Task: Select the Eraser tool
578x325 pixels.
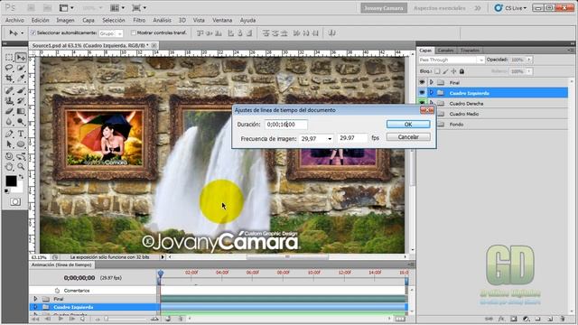Action: 9,111
